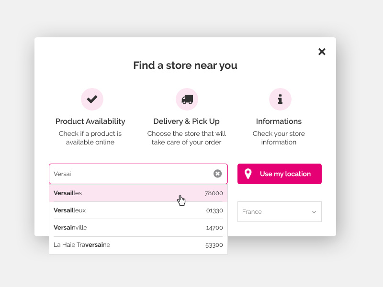Click the Delivery & Pick Up heading
Screen dimensions: 383x287
186,121
